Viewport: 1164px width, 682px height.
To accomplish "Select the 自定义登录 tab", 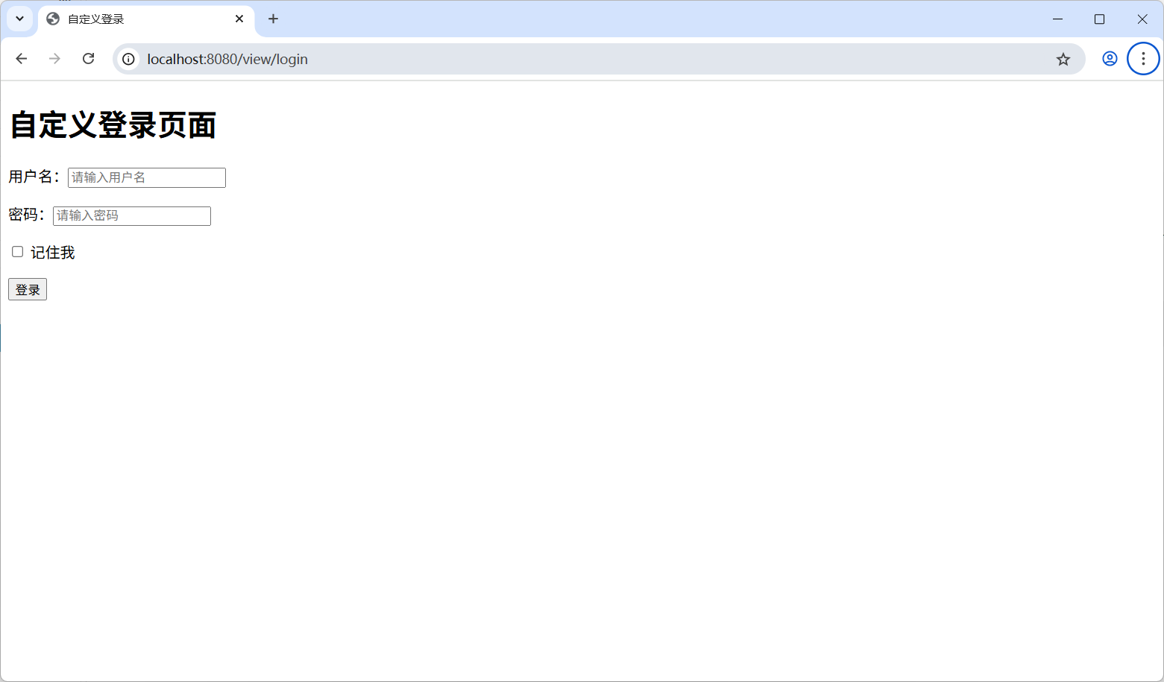I will (x=146, y=20).
